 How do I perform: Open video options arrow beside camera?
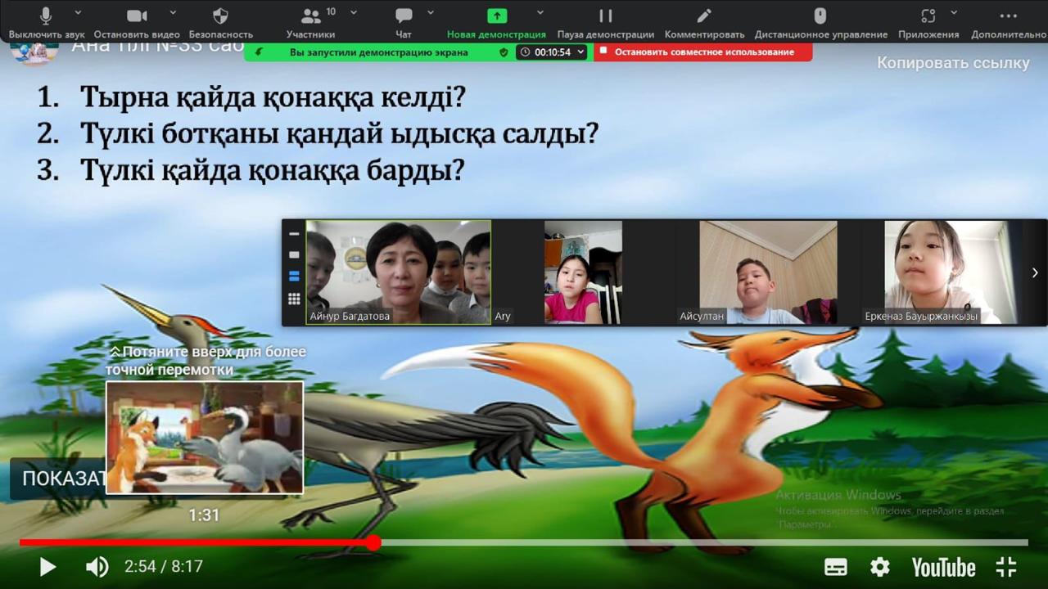coord(173,13)
